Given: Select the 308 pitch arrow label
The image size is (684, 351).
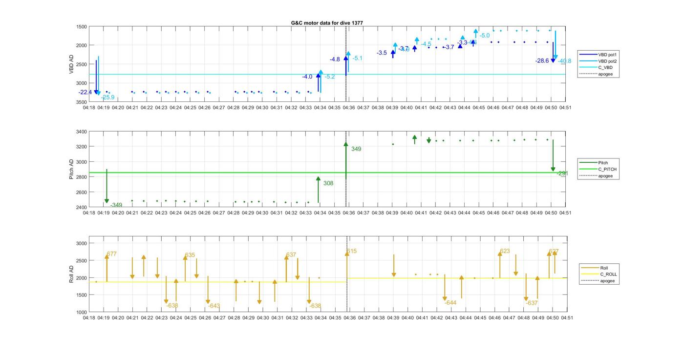Looking at the screenshot, I should pos(328,183).
